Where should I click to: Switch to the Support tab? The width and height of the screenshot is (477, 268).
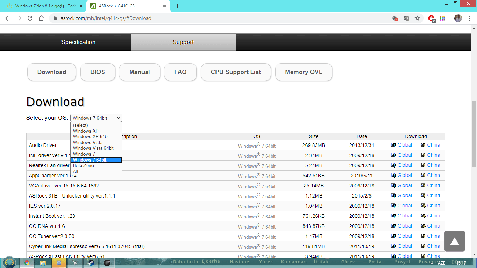pyautogui.click(x=183, y=42)
